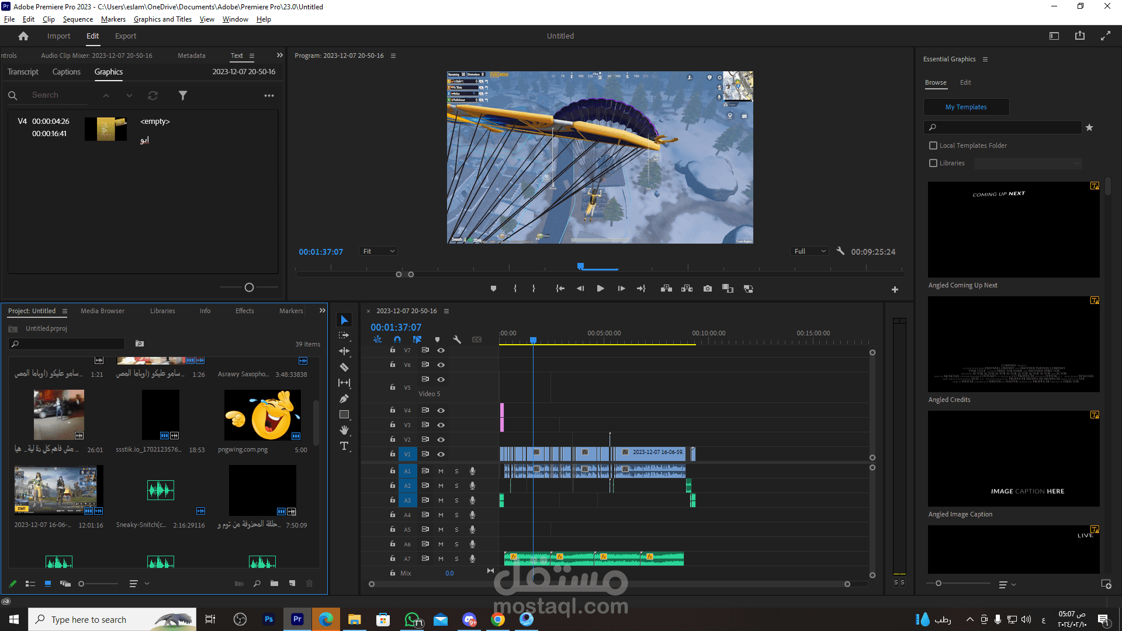Screen dimensions: 1122x631
Task: Click the Mark In bracket icon
Action: 515,289
